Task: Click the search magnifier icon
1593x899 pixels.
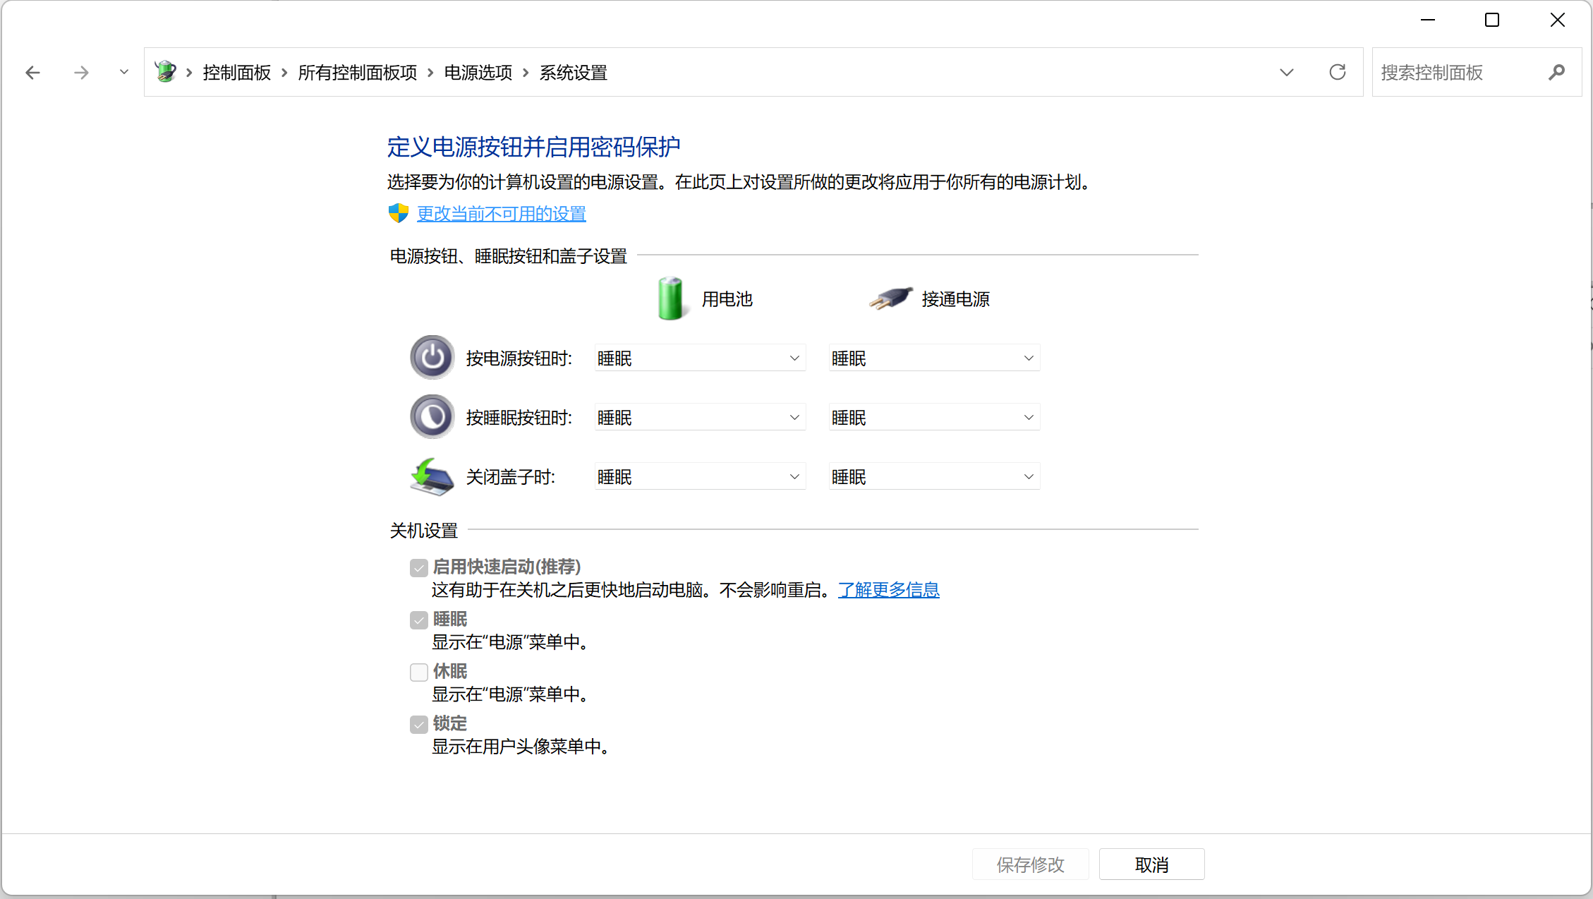Action: (1556, 73)
